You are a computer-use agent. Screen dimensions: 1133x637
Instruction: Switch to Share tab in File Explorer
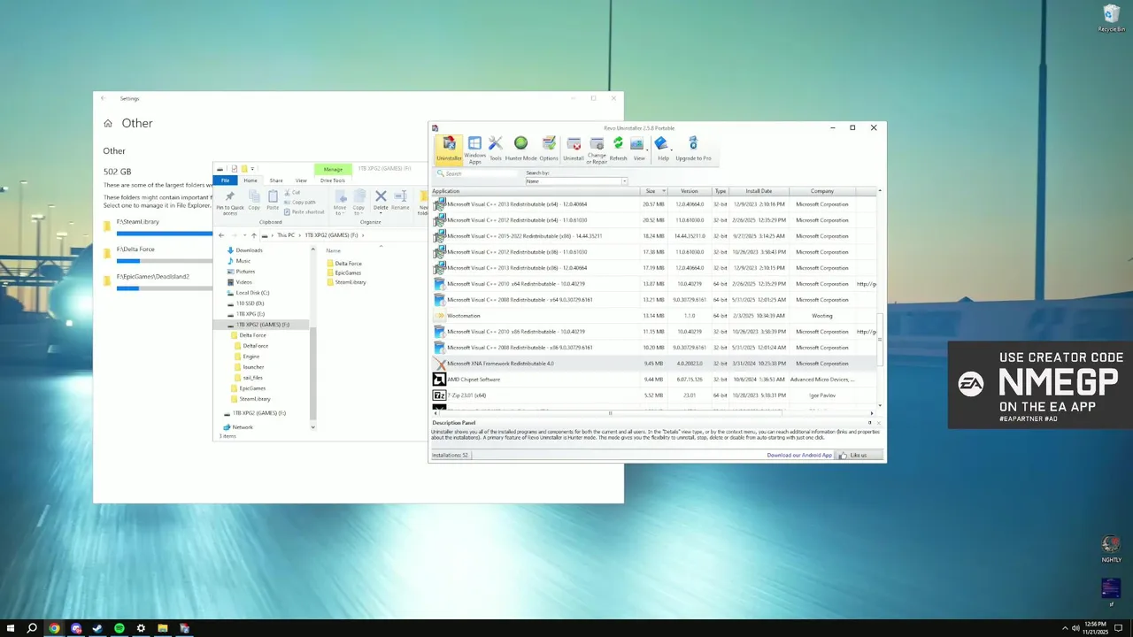pyautogui.click(x=276, y=180)
